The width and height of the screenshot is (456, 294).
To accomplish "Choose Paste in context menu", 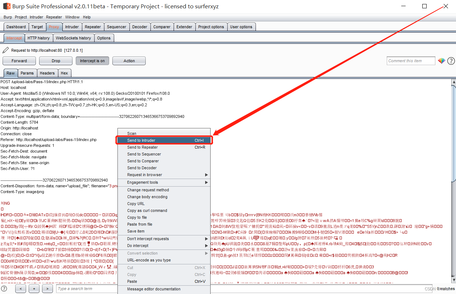I will coord(164,281).
